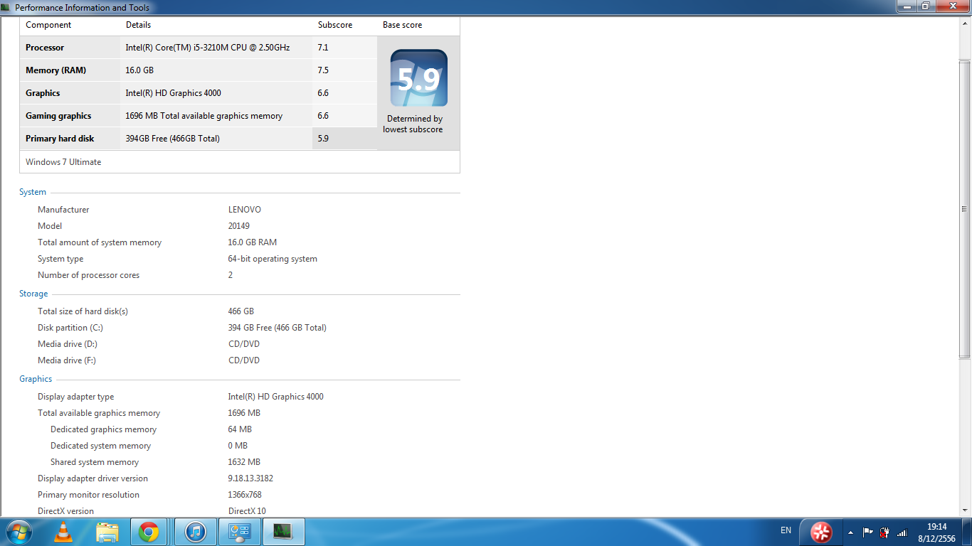The image size is (972, 546).
Task: Select the Component column header
Action: pyautogui.click(x=48, y=25)
